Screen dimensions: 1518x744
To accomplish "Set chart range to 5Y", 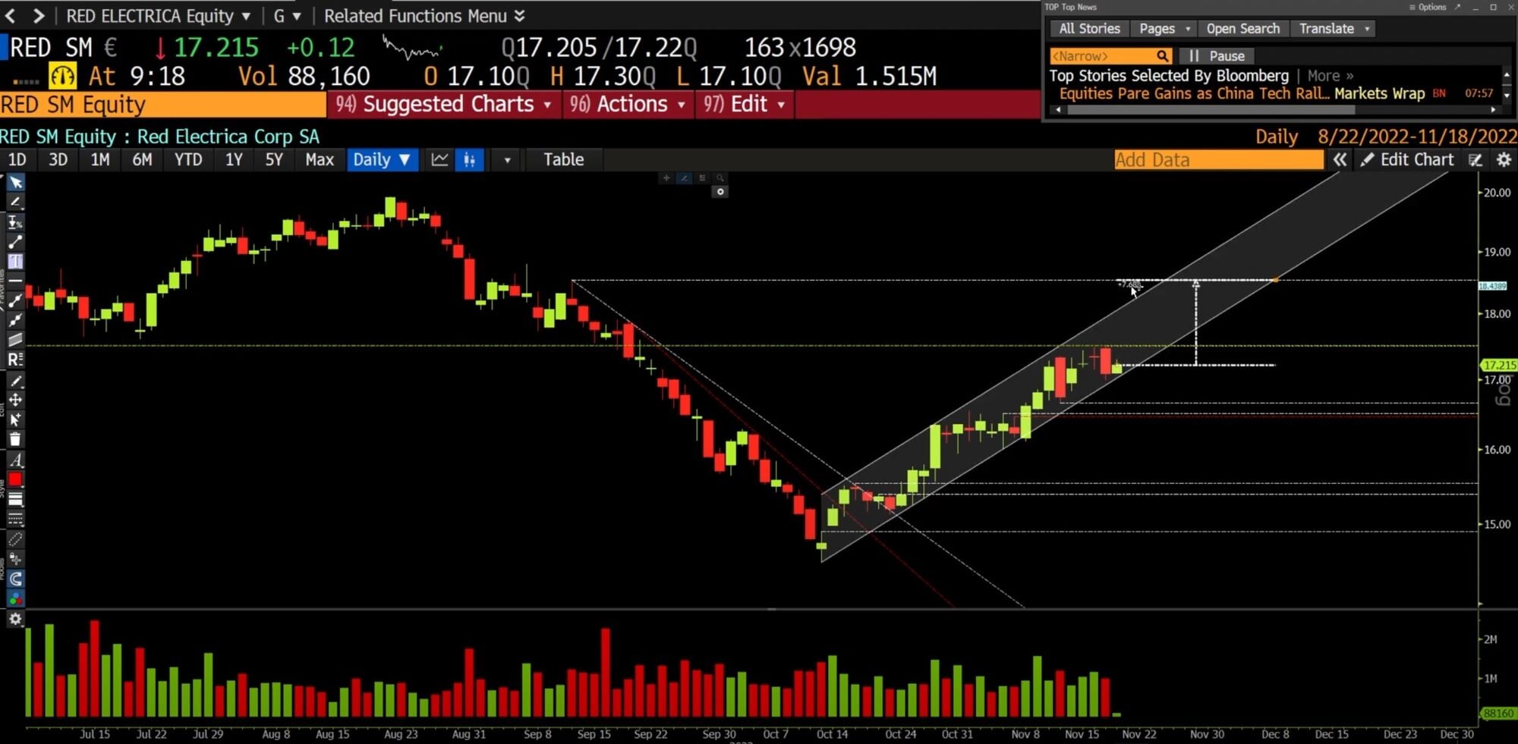I will click(274, 160).
